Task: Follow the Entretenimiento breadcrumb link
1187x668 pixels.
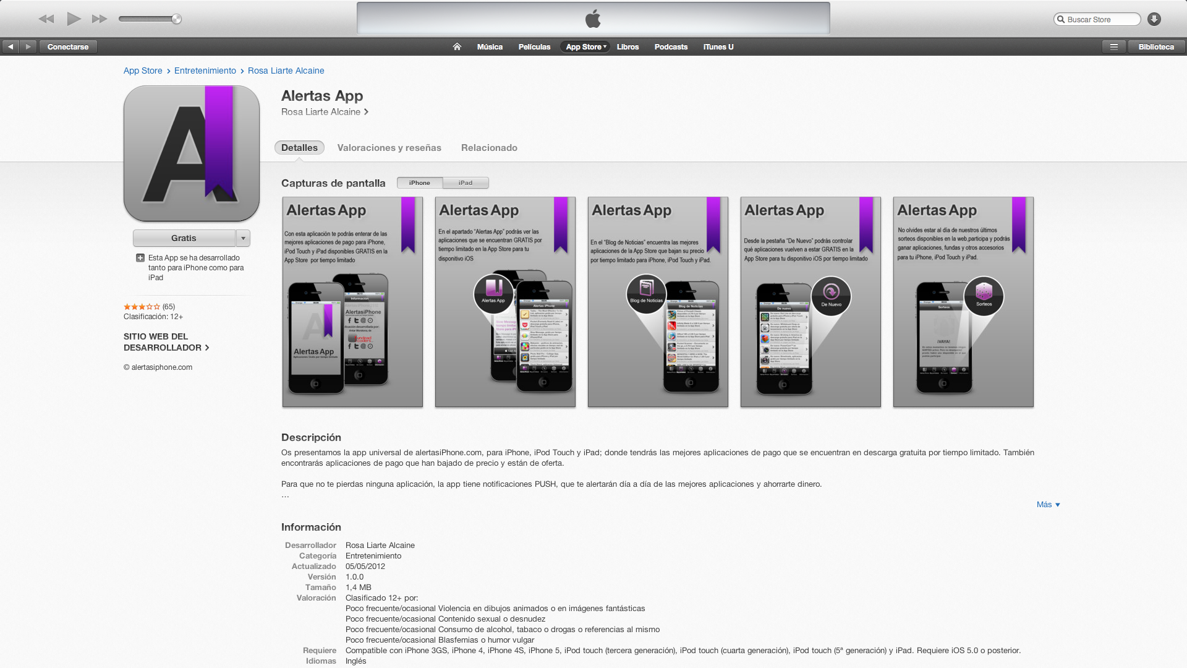Action: coord(205,71)
